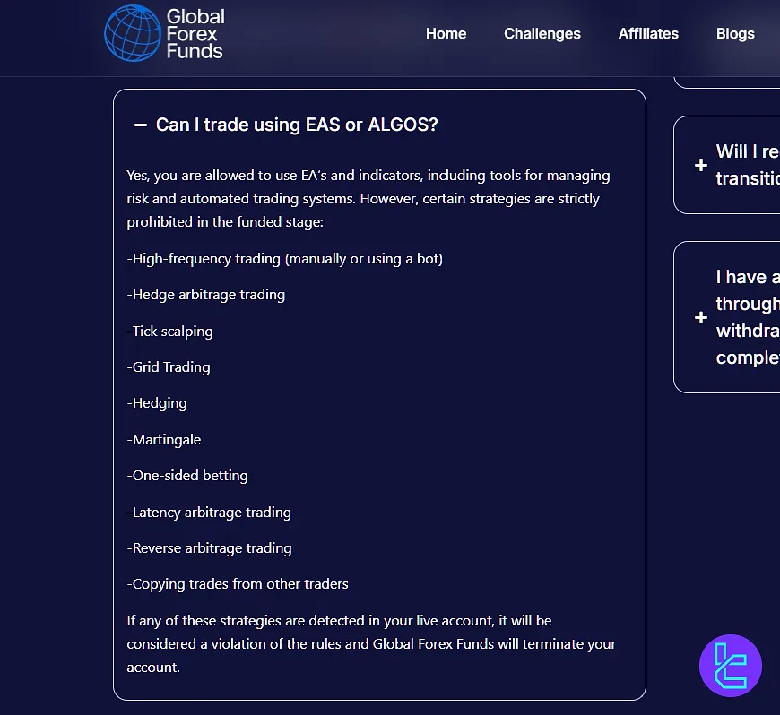Click the 'Will I re... transitio' question title
This screenshot has height=715, width=780.
pyautogui.click(x=748, y=165)
